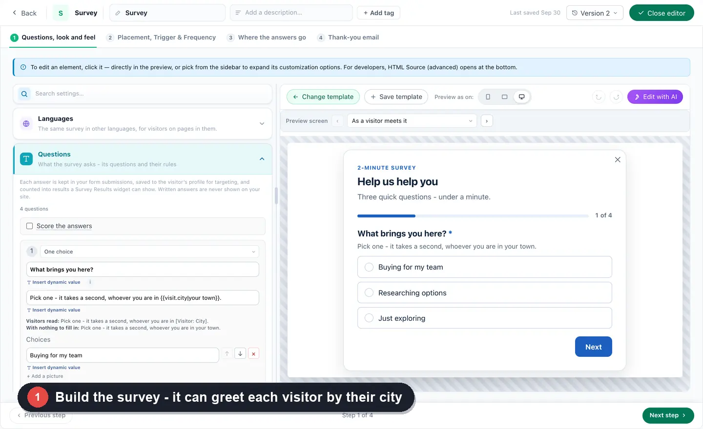The image size is (703, 429).
Task: Click the Add tag button
Action: point(379,13)
